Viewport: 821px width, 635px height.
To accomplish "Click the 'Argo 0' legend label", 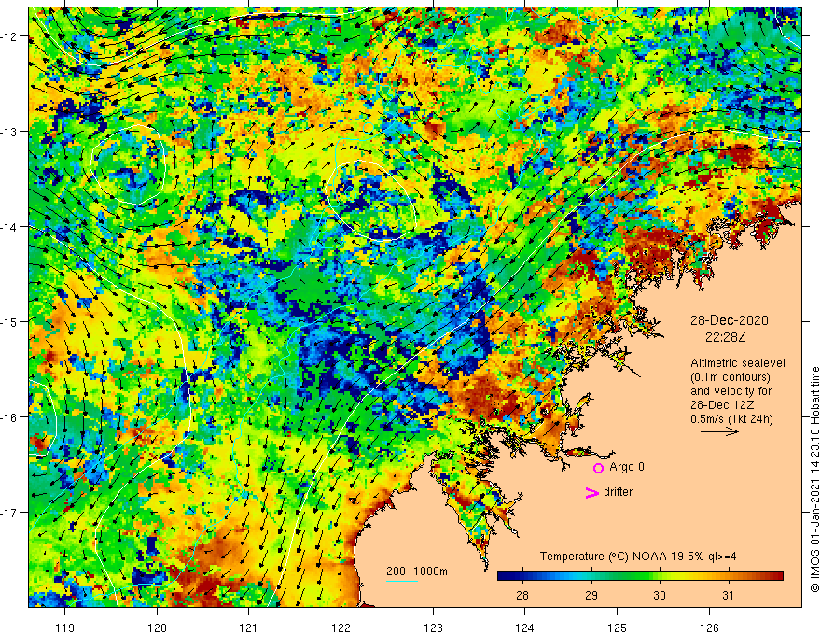I will 627,467.
